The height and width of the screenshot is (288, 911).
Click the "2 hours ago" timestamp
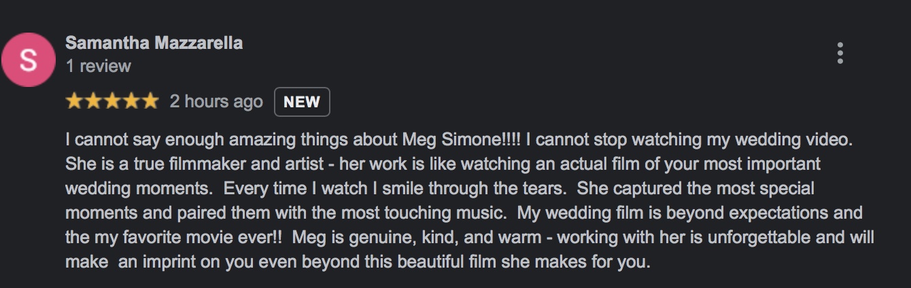216,102
